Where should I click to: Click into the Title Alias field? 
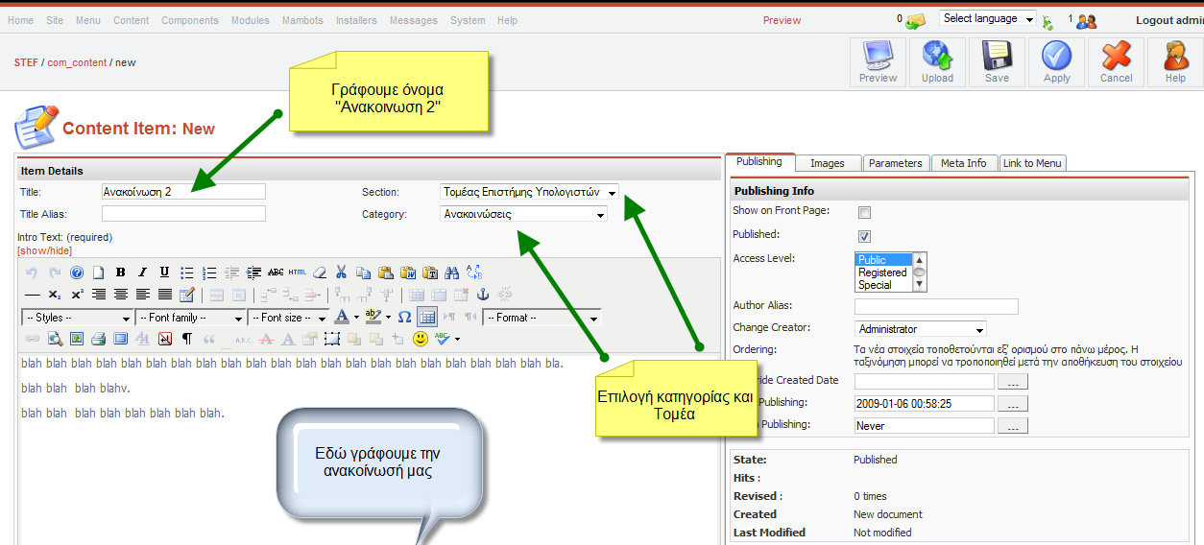[x=183, y=214]
